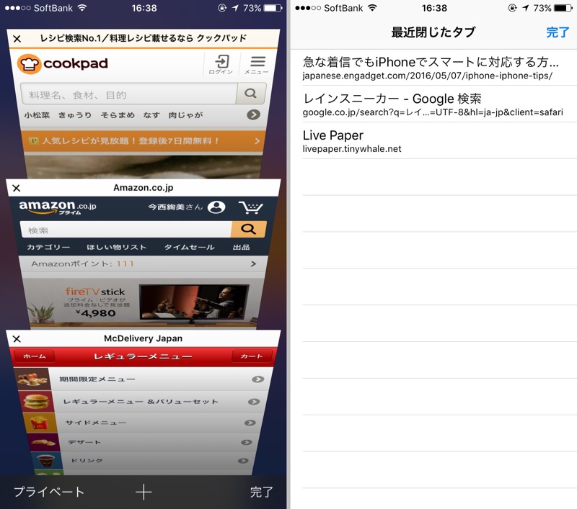Viewport: 577px width, 509px height.
Task: Close the cookpad tab
Action: click(17, 39)
